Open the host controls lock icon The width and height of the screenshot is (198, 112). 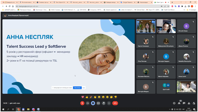pos(194,103)
